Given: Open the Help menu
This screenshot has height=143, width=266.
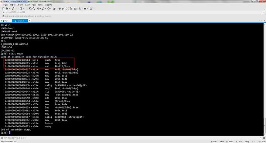Looking at the screenshot, I should 48,5.
